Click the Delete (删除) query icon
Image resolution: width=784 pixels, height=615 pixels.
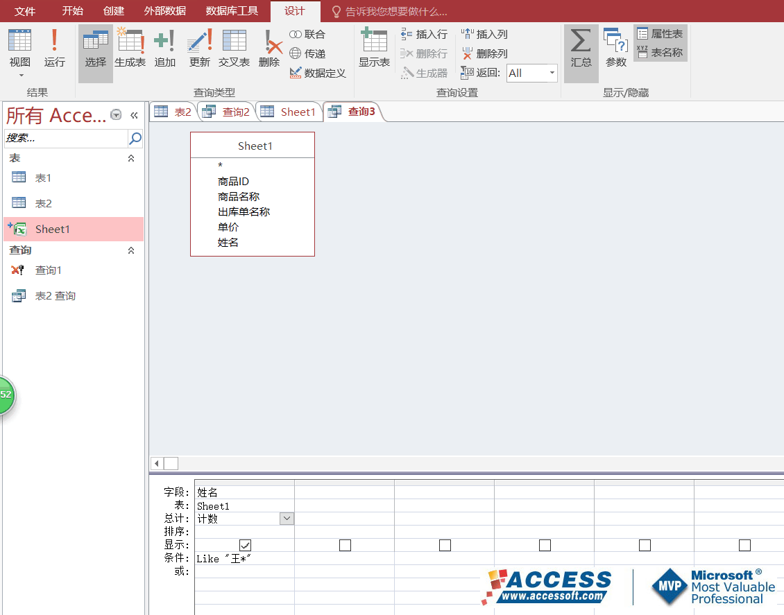[x=269, y=49]
